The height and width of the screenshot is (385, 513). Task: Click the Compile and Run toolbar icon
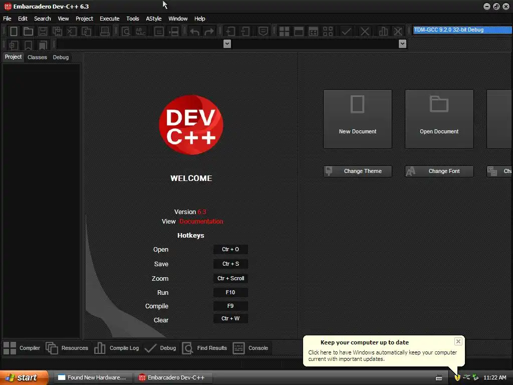click(x=313, y=32)
